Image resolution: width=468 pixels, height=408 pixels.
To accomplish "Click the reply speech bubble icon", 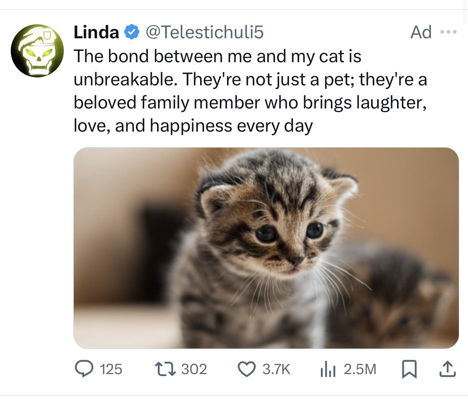I will point(83,369).
